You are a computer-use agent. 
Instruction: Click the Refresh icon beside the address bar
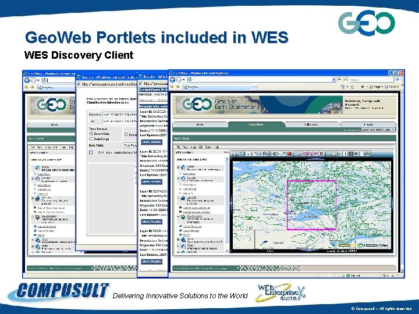(x=339, y=79)
